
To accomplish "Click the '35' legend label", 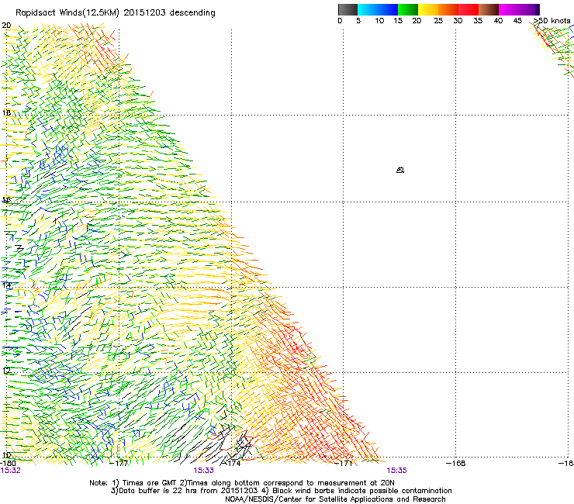I will [x=478, y=21].
